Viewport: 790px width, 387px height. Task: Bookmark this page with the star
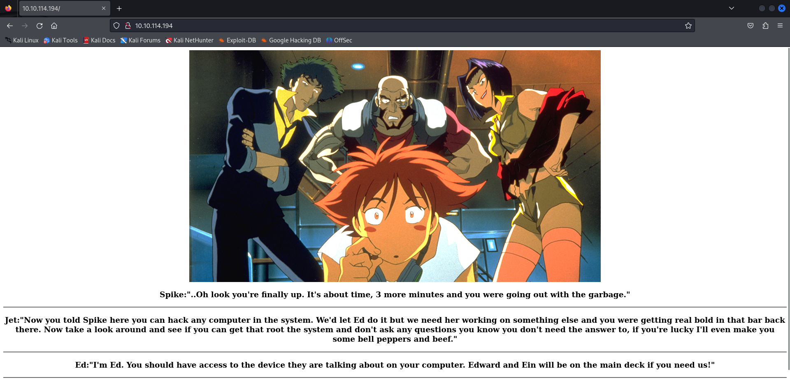pyautogui.click(x=688, y=26)
